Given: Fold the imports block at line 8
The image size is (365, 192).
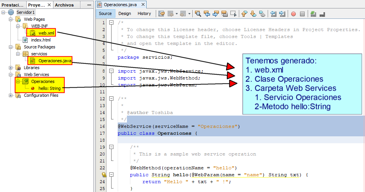Looking at the screenshot, I should [112, 71].
